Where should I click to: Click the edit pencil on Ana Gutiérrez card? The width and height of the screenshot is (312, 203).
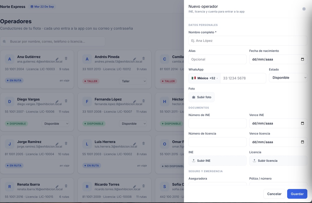point(57,59)
